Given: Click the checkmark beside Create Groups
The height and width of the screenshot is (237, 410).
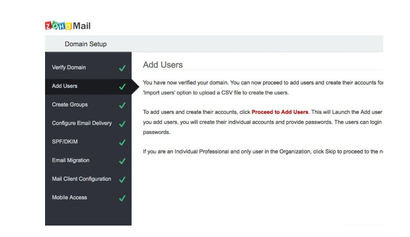Looking at the screenshot, I should pyautogui.click(x=122, y=105).
